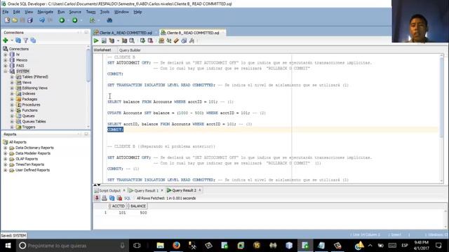Click the highlighted COMMIT statement in editor
The image size is (449, 252).
click(115, 129)
